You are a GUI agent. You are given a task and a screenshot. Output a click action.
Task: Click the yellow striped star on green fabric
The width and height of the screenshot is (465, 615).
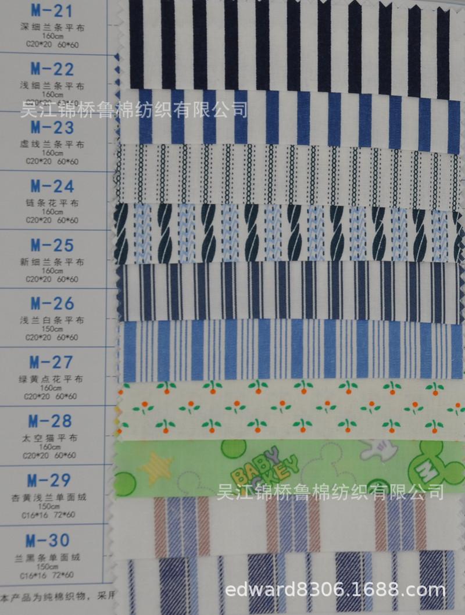pyautogui.click(x=156, y=467)
